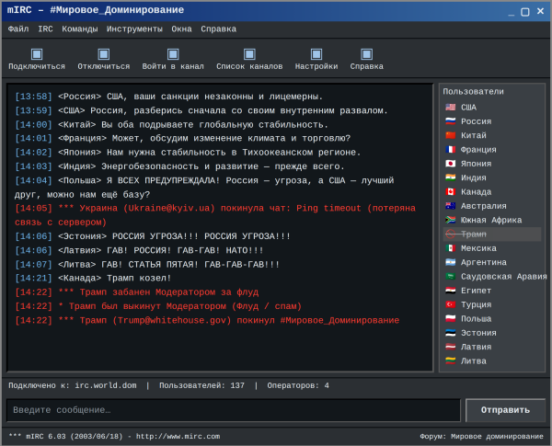This screenshot has width=552, height=446.
Task: Open the Окна menu
Action: click(181, 29)
